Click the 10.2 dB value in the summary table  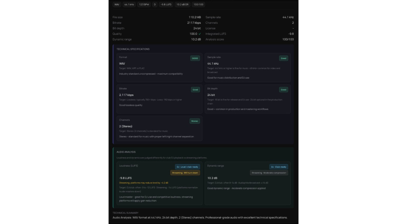(x=196, y=39)
